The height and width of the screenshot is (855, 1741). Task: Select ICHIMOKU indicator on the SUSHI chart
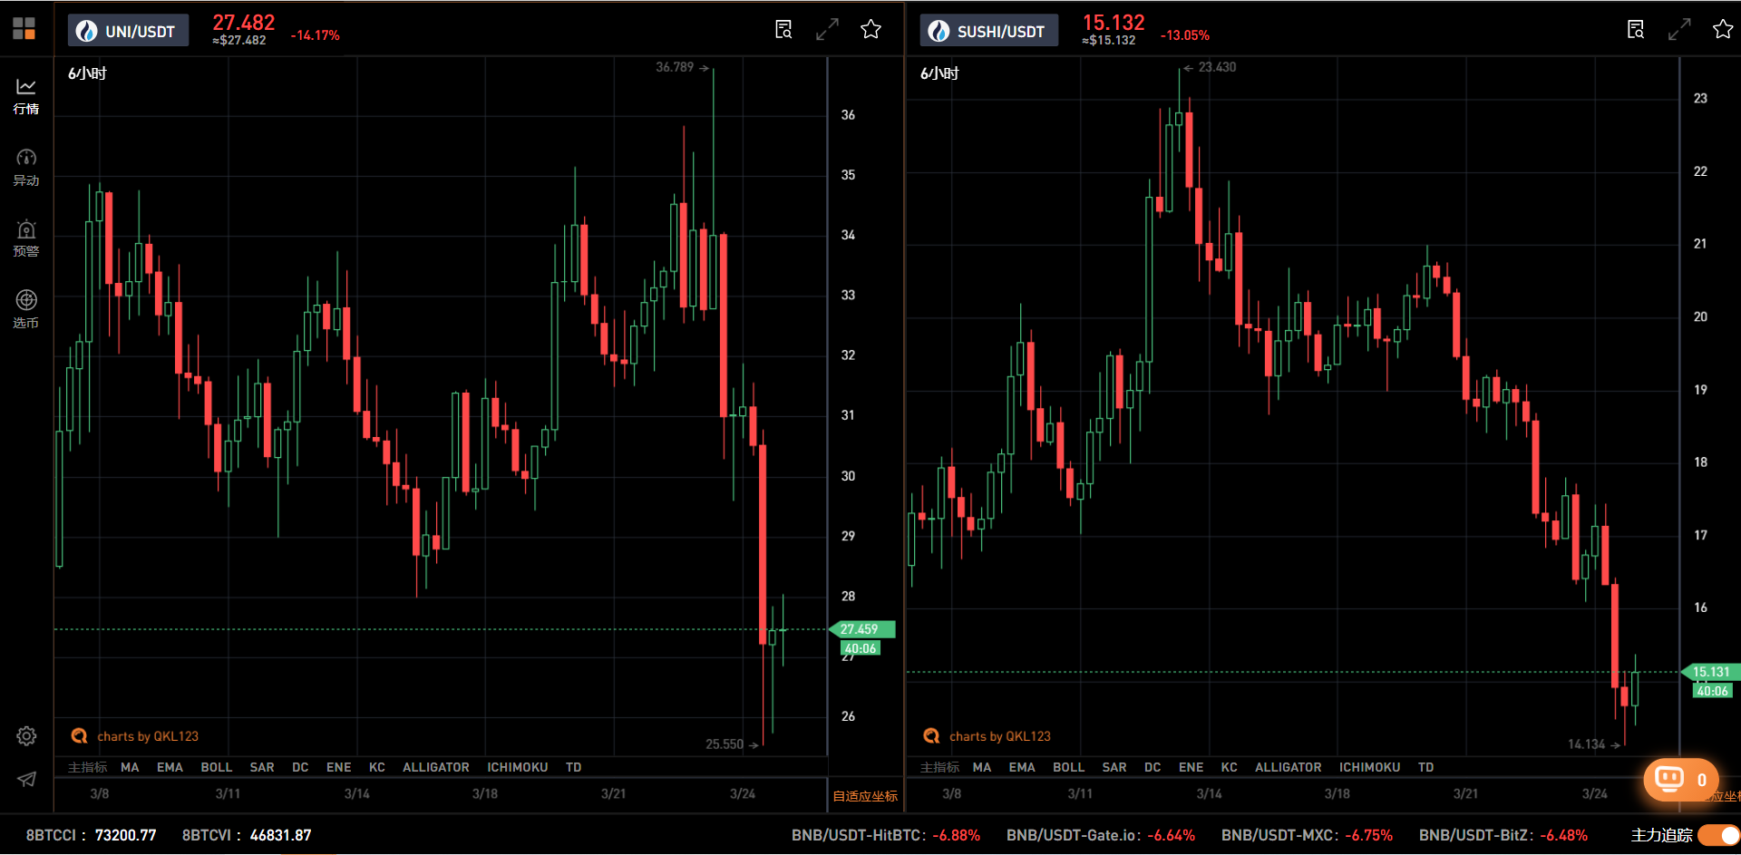1369,767
